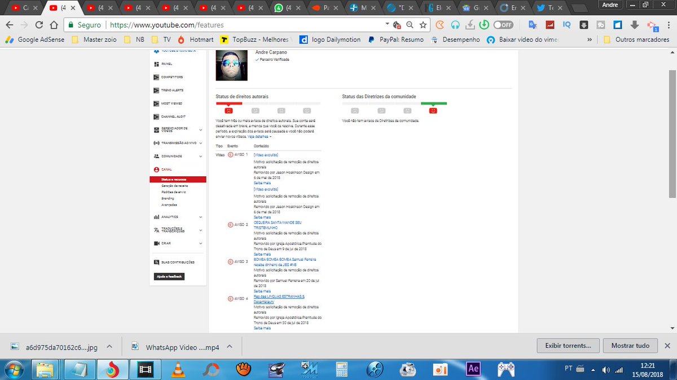Screen dimensions: 677x380
Task: Reload the page with the refresh button
Action: click(x=39, y=25)
